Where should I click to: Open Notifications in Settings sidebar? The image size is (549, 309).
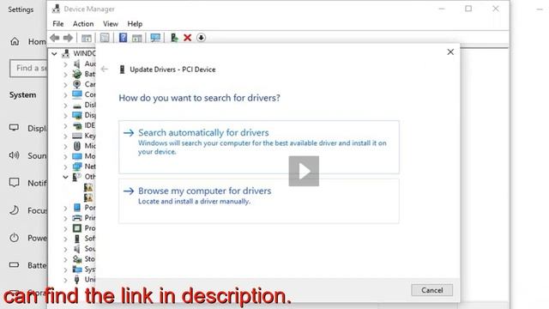tap(27, 183)
